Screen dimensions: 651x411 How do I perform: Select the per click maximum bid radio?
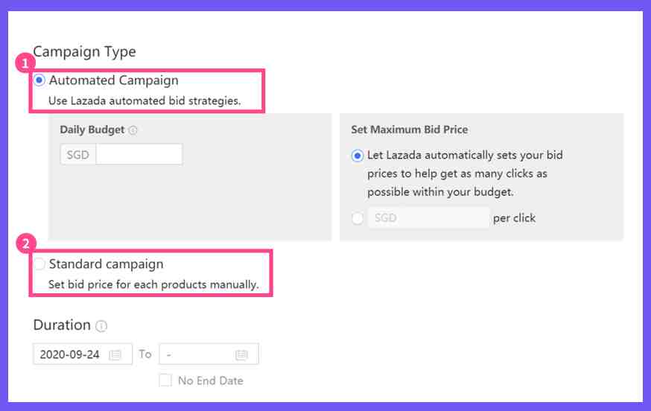tap(358, 218)
